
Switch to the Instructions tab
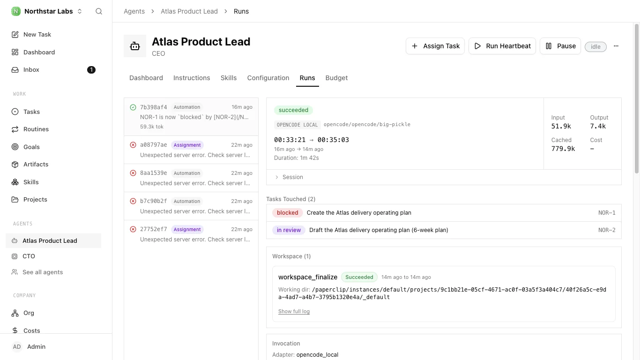pos(192,78)
